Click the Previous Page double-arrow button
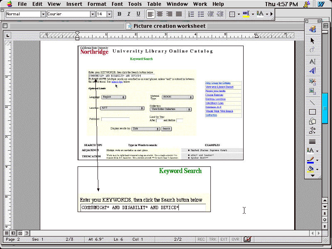Viewport: 332px width, 249px height. (325, 213)
